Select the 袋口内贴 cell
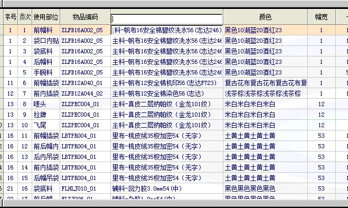Screen dimensions: 348x208 [x=46, y=41]
